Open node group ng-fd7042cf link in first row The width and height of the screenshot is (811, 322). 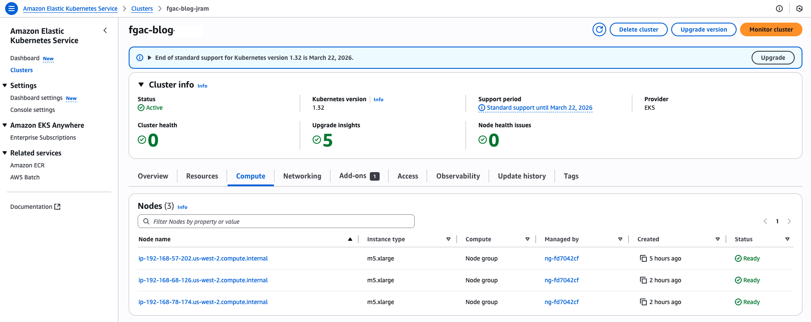click(561, 258)
